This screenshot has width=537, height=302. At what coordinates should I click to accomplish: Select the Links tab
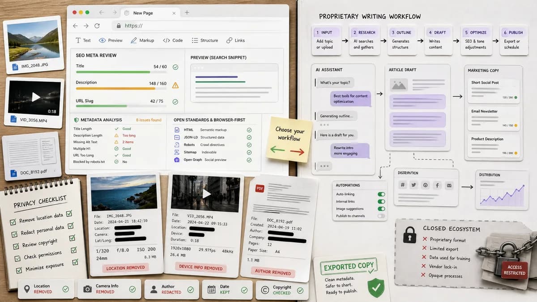[x=236, y=40]
